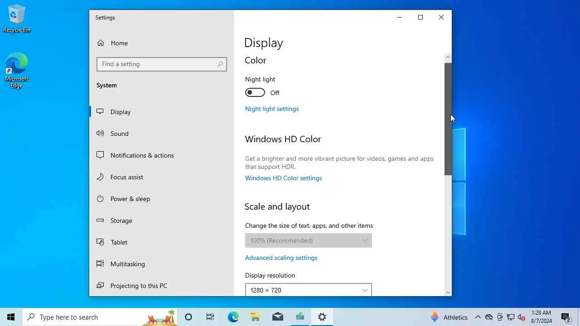Screen dimensions: 580x326
Task: Click the volume icon in system tray
Action: click(x=522, y=317)
